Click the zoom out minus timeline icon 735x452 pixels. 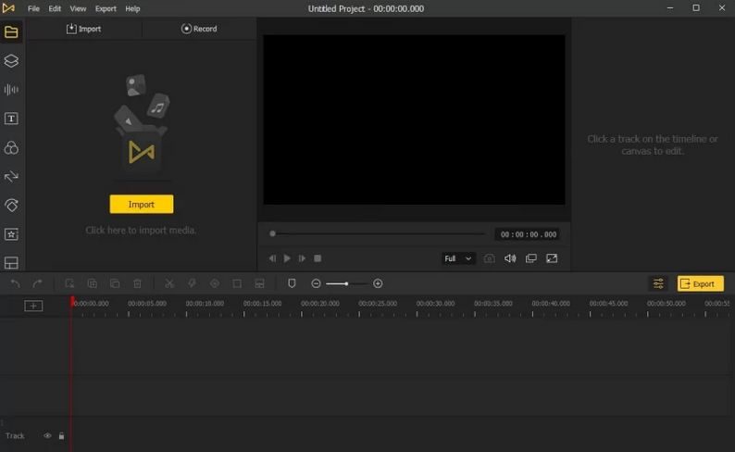click(316, 283)
